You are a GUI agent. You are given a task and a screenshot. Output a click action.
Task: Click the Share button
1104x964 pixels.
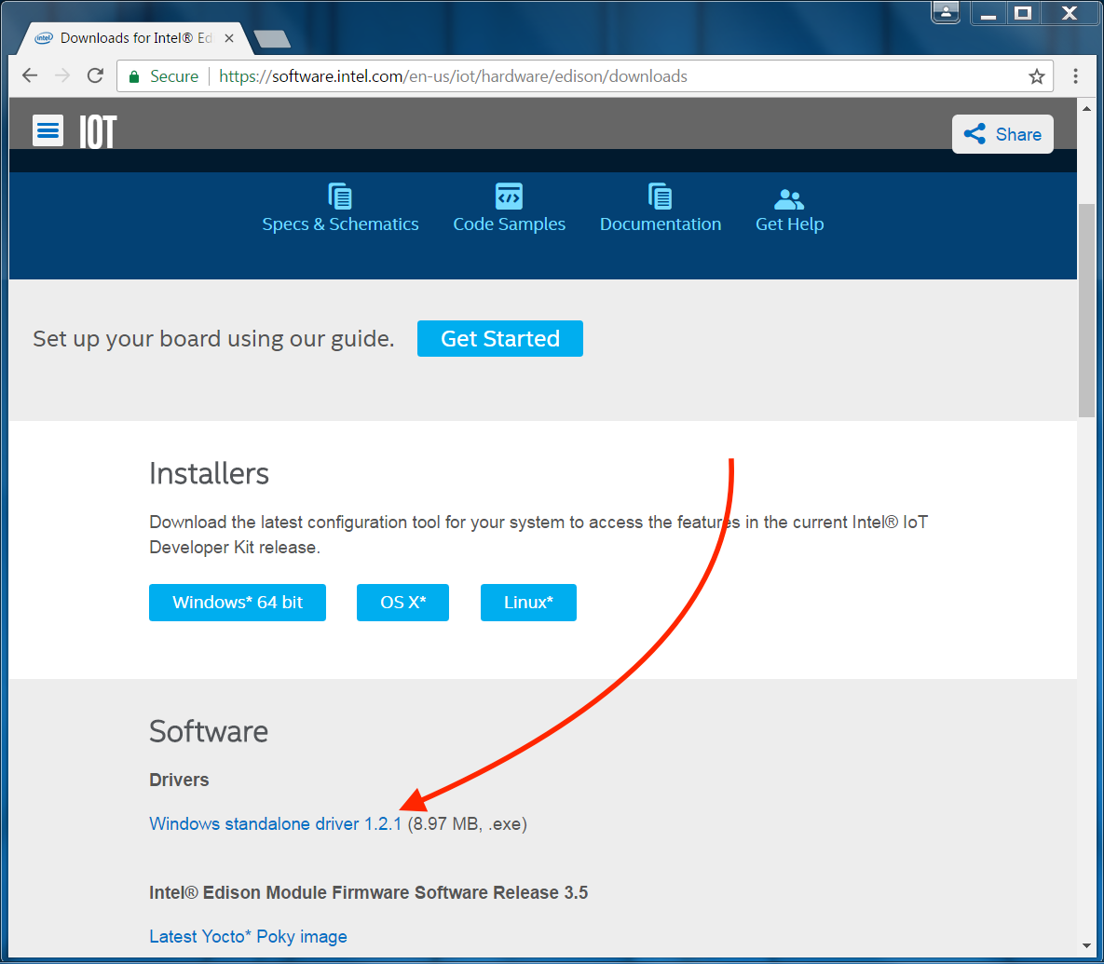(1002, 134)
